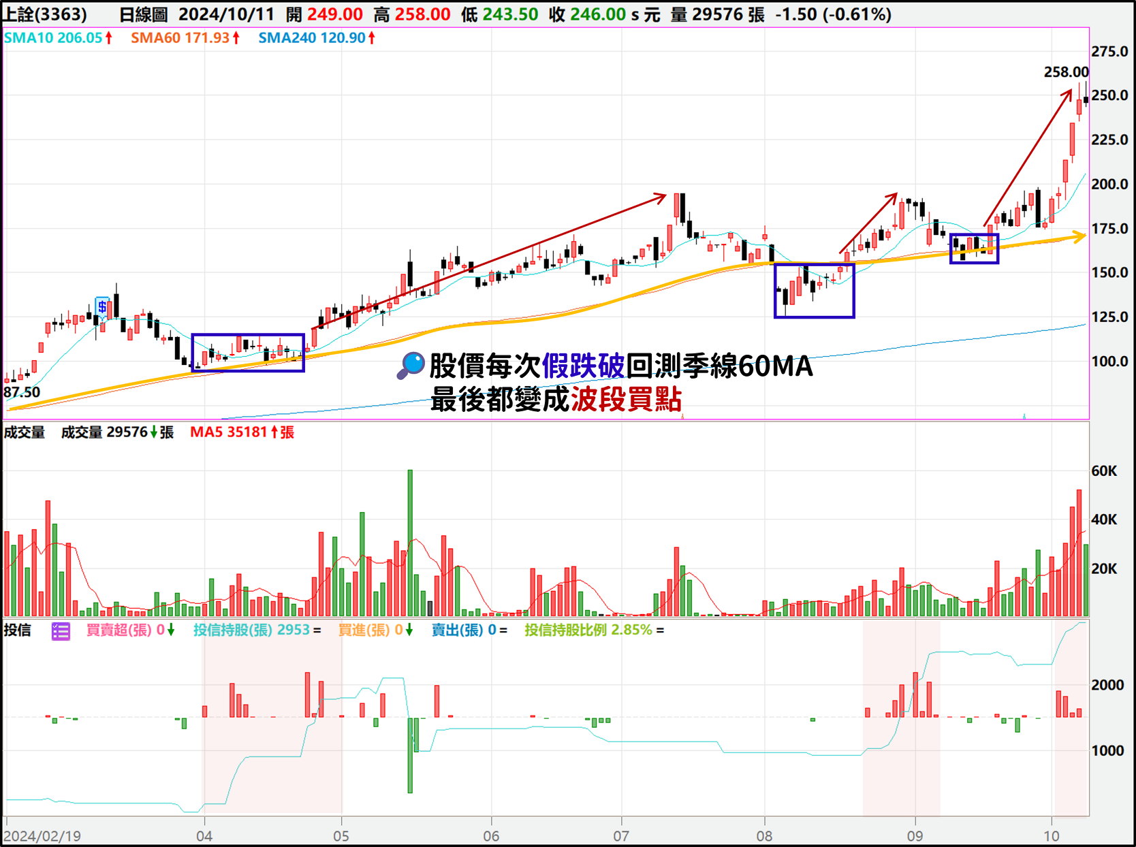Click the blue dollar dividend marker on chart
The image size is (1136, 847).
tap(102, 306)
